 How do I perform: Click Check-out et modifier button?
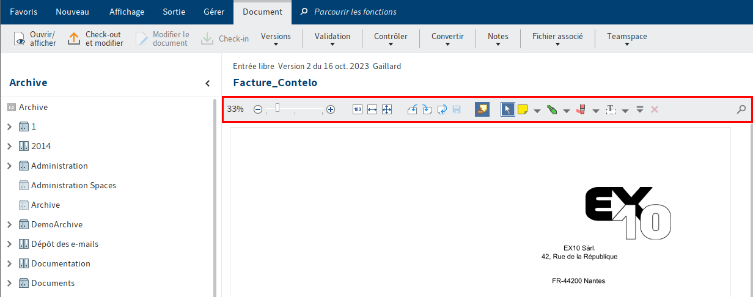click(x=95, y=39)
